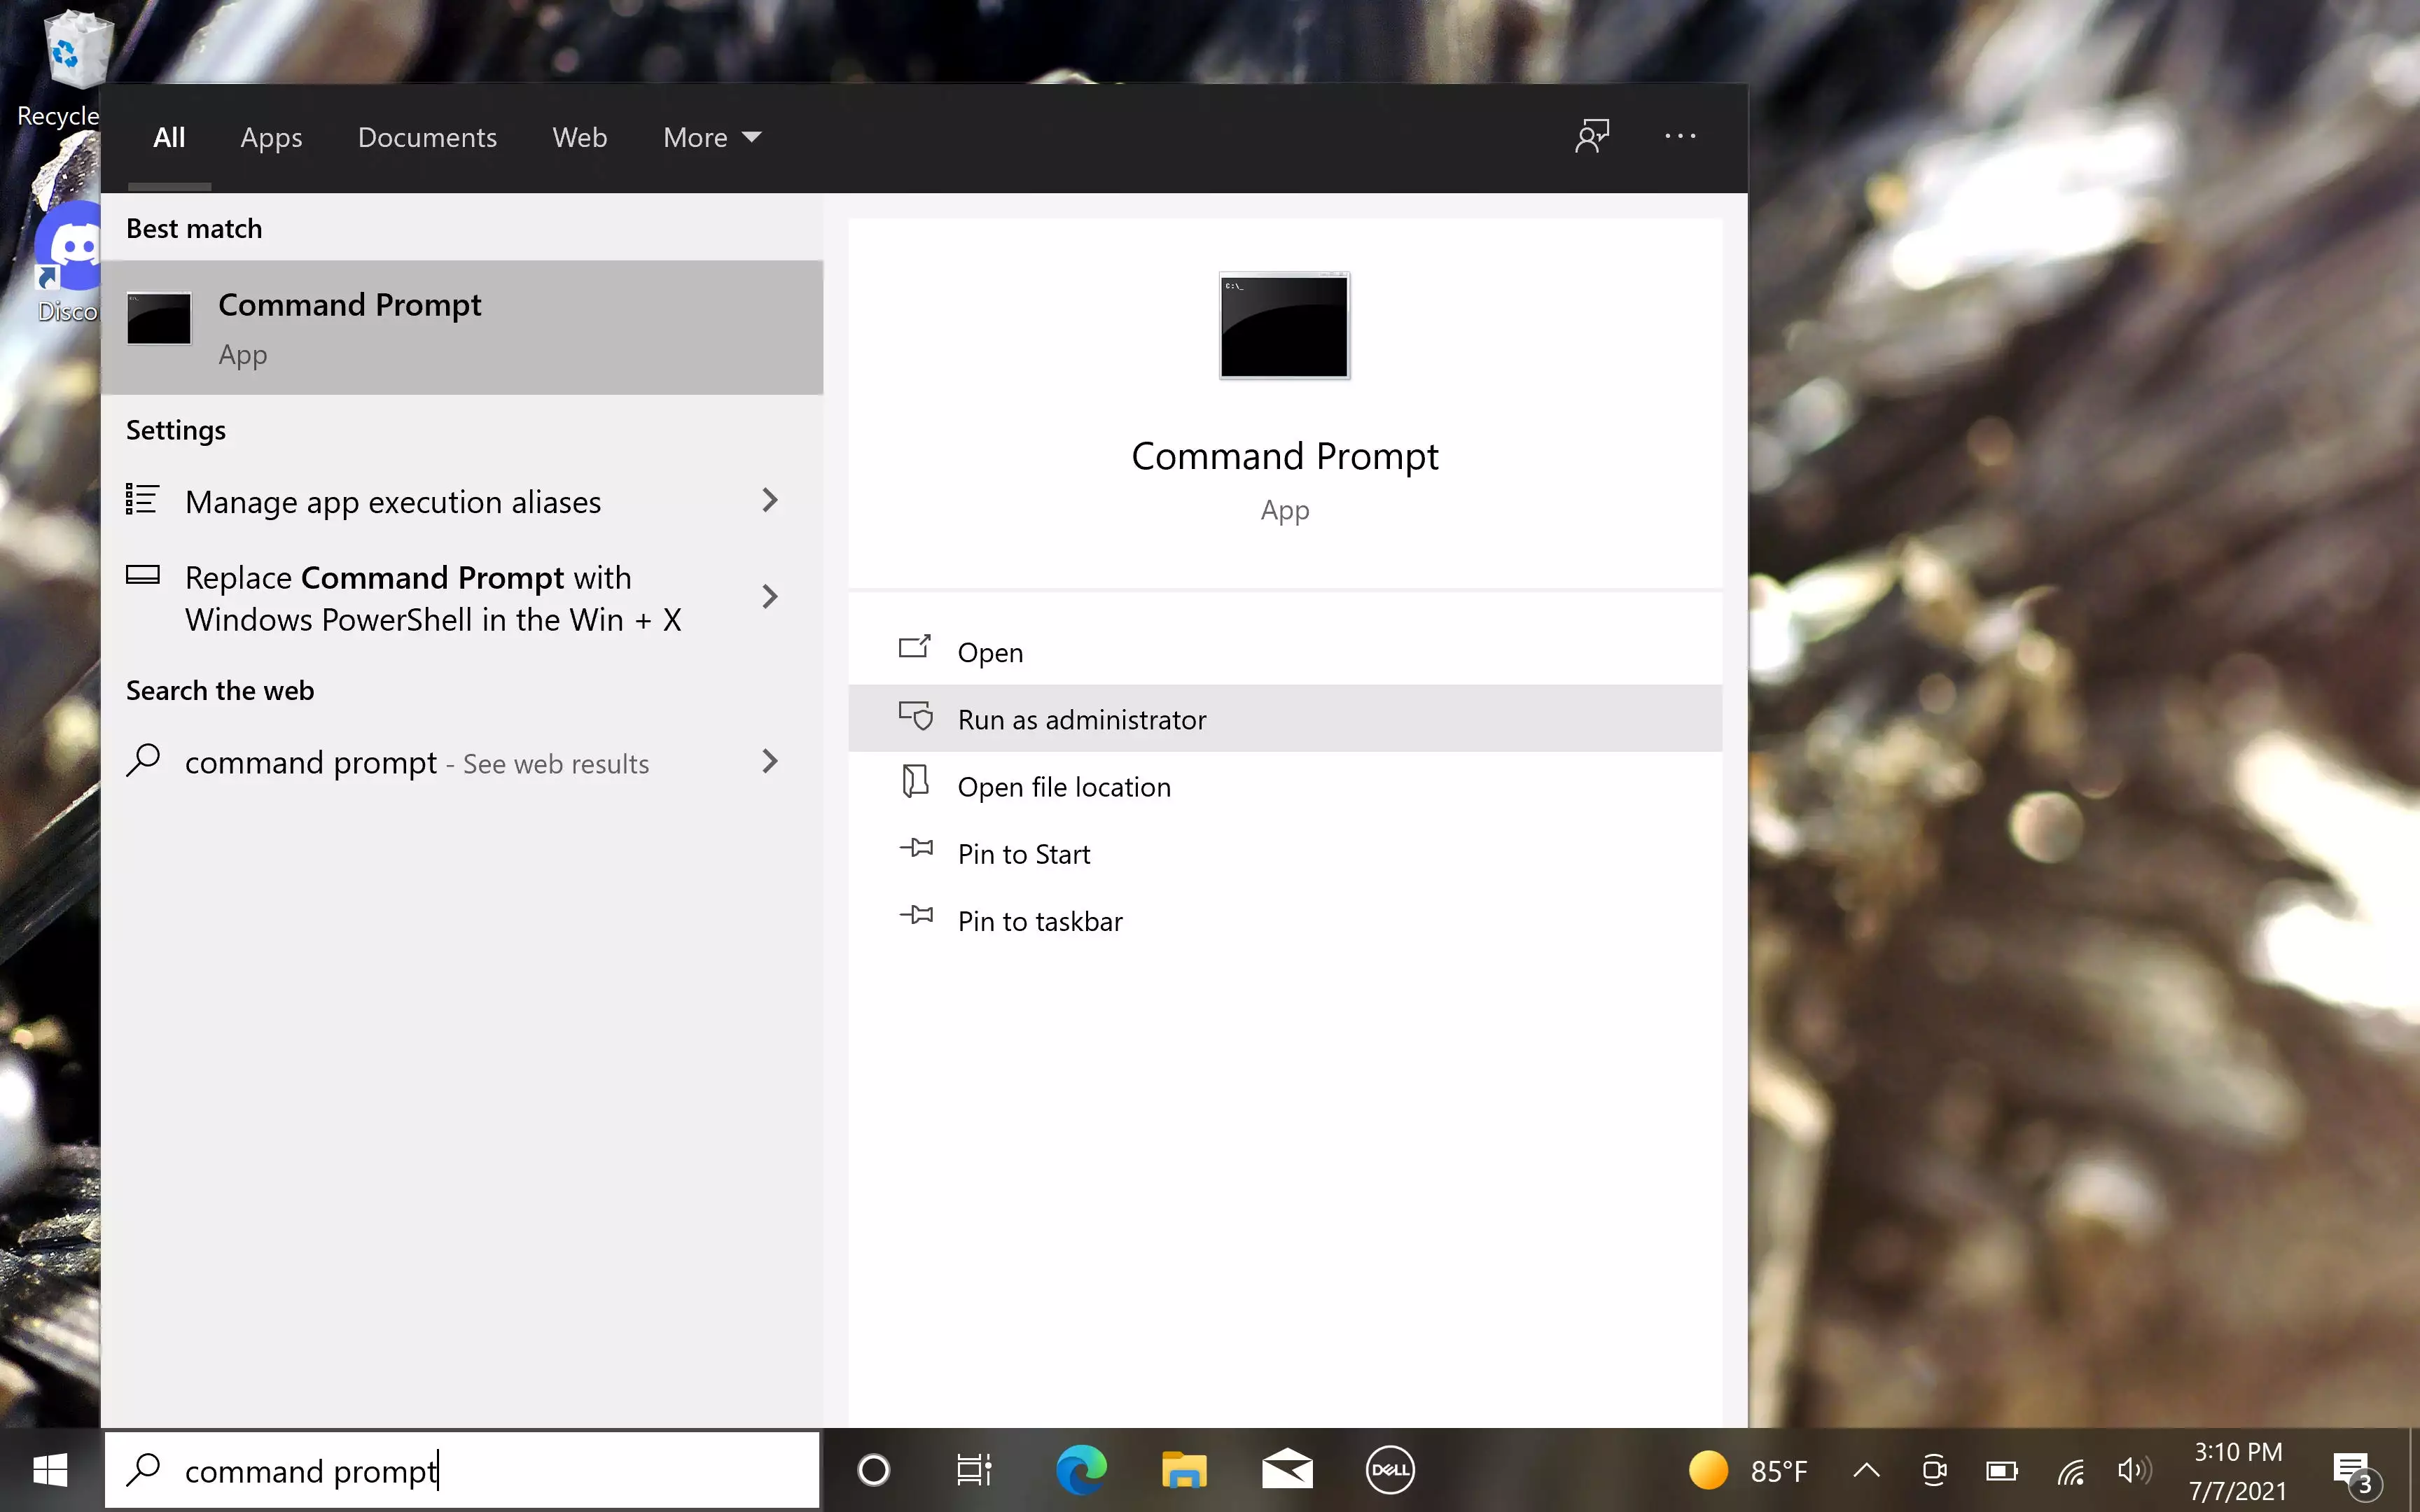Choose Run as administrator
Image resolution: width=2420 pixels, height=1512 pixels.
pos(1285,718)
